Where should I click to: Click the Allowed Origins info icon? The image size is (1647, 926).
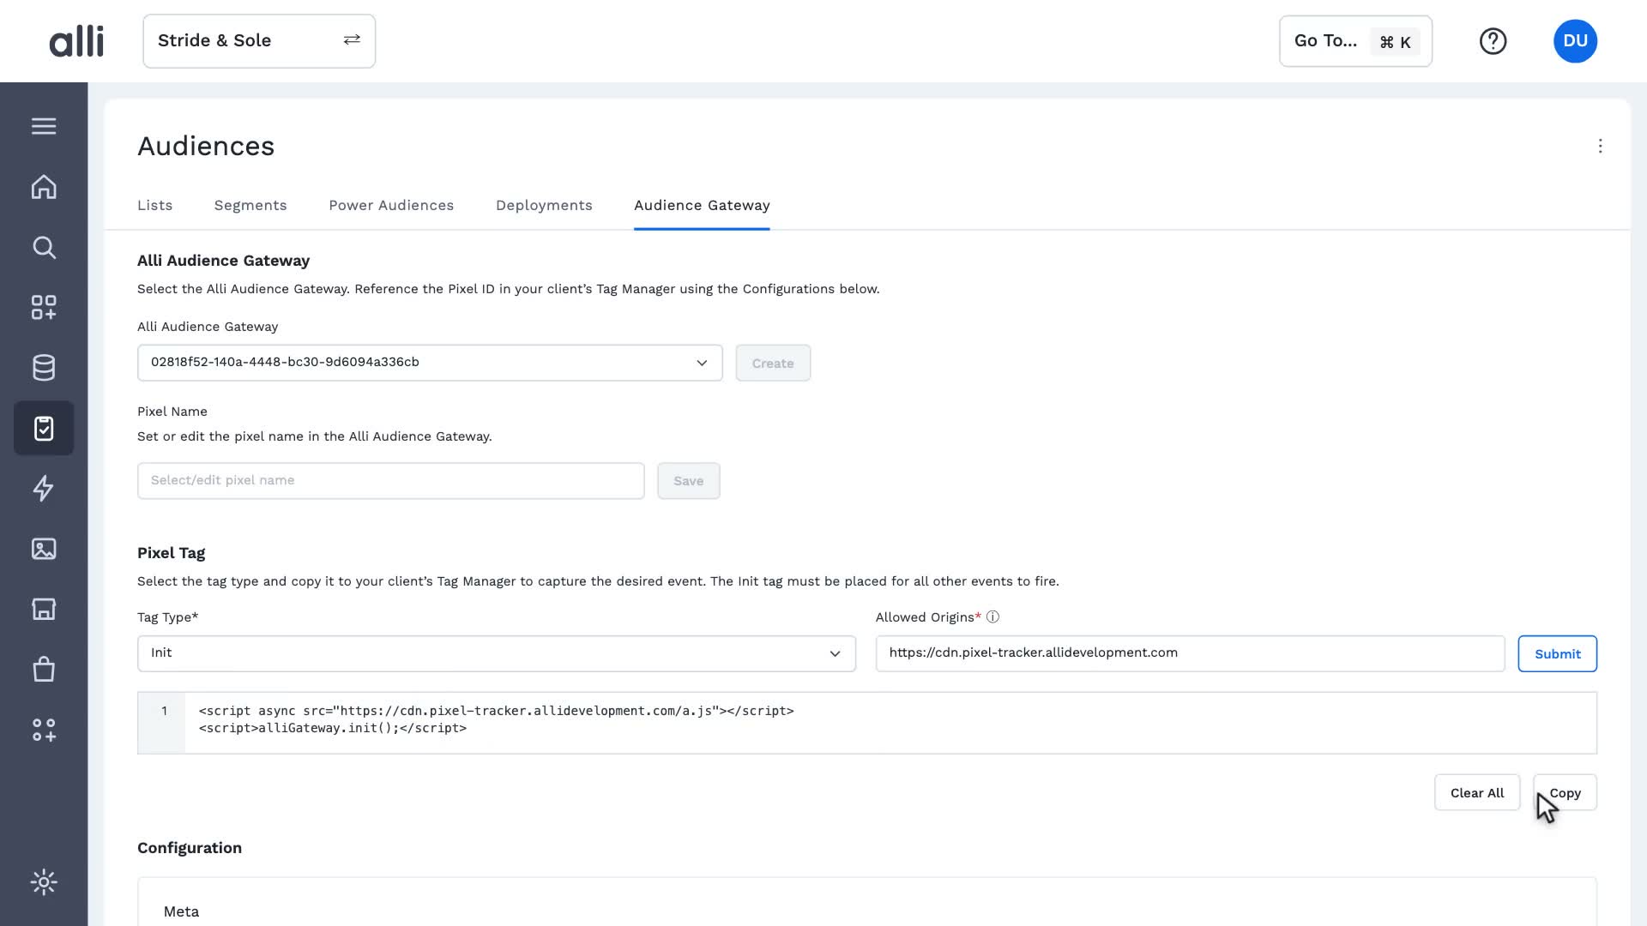[x=992, y=617]
